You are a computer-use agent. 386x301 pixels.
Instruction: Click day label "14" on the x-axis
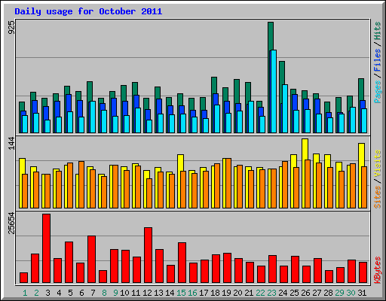[x=170, y=293]
